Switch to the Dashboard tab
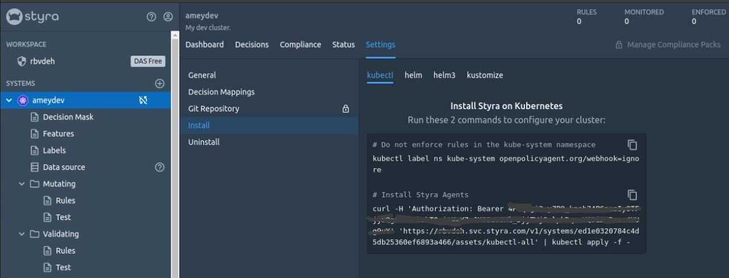Image resolution: width=729 pixels, height=278 pixels. click(x=204, y=44)
